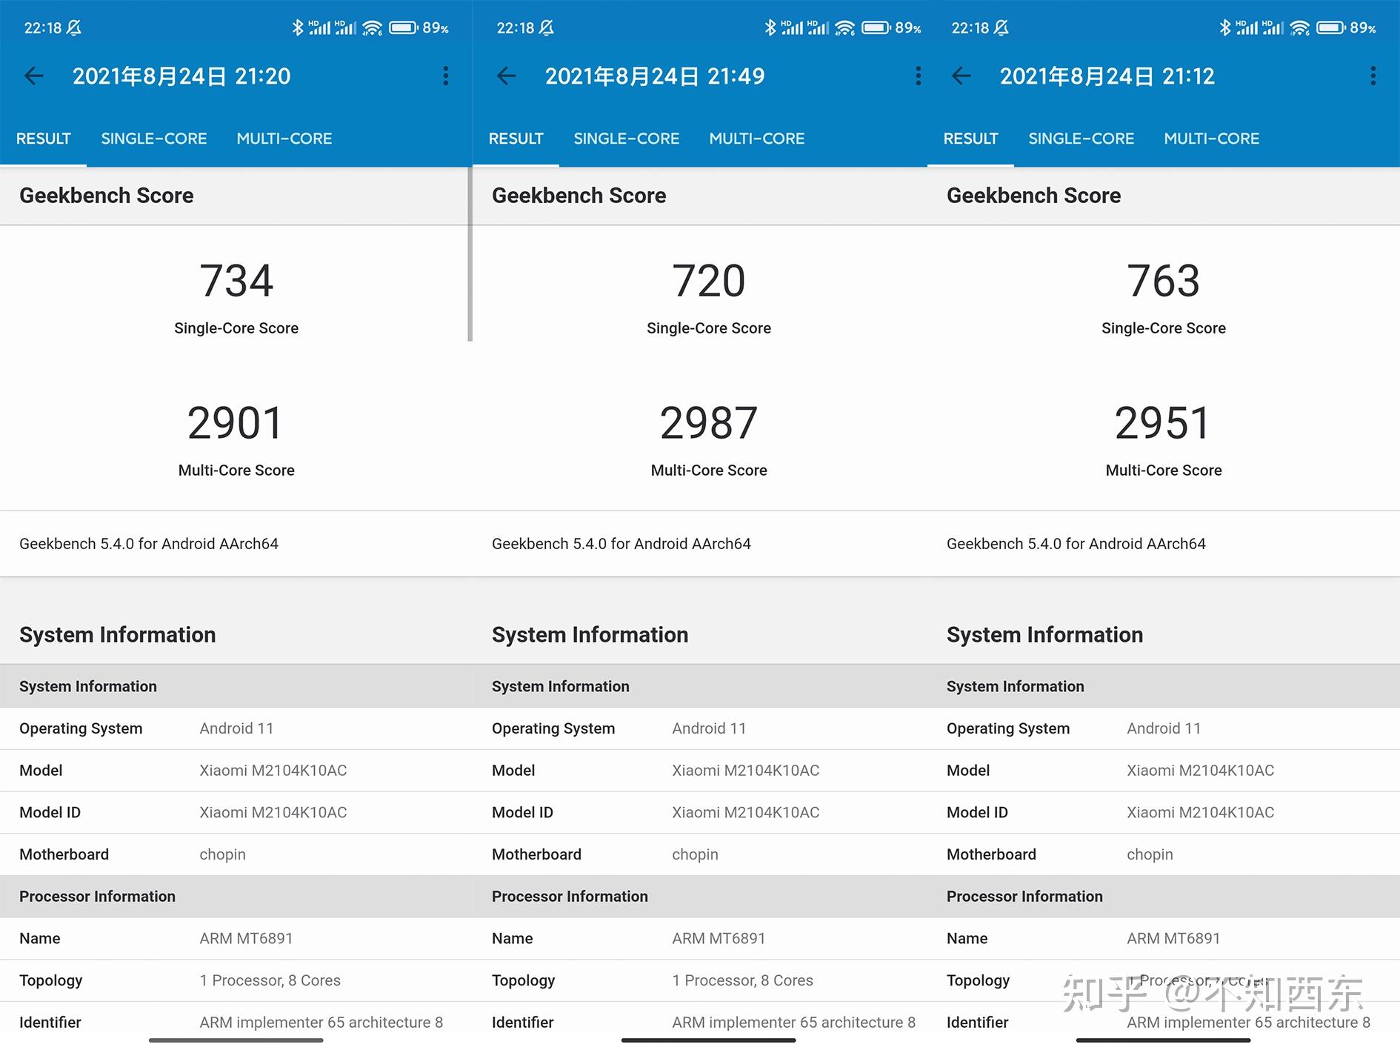Image resolution: width=1400 pixels, height=1050 pixels.
Task: Select the RESULT tab on the right screen
Action: pyautogui.click(x=970, y=139)
